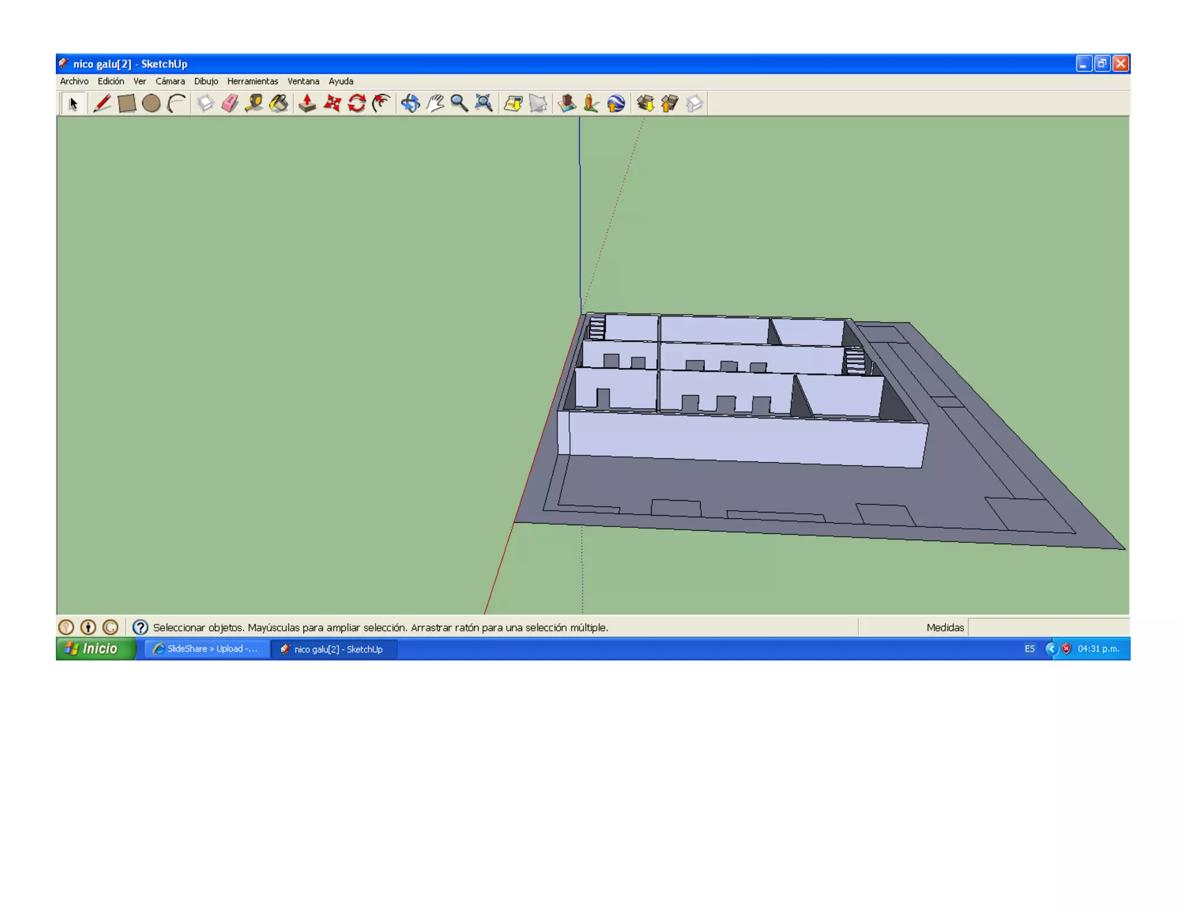
Task: Open the Archivo menu
Action: point(74,81)
